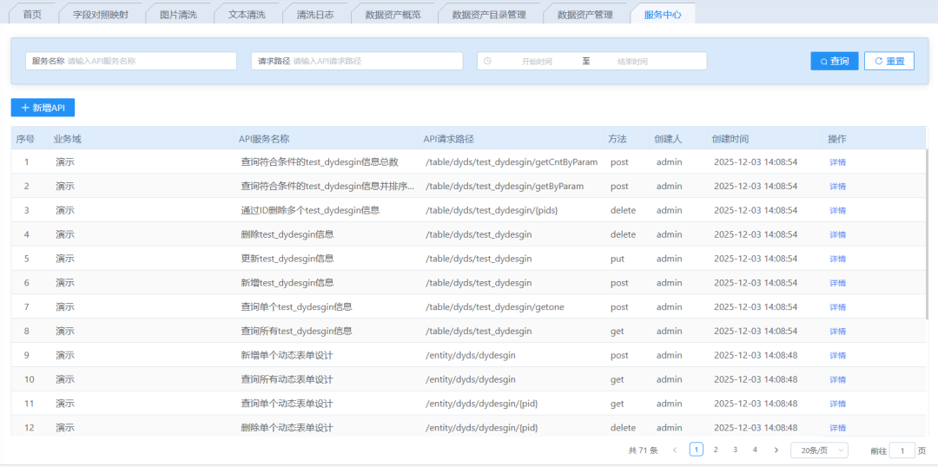
Task: Click 演示 business domain in row 1
Action: pos(65,162)
